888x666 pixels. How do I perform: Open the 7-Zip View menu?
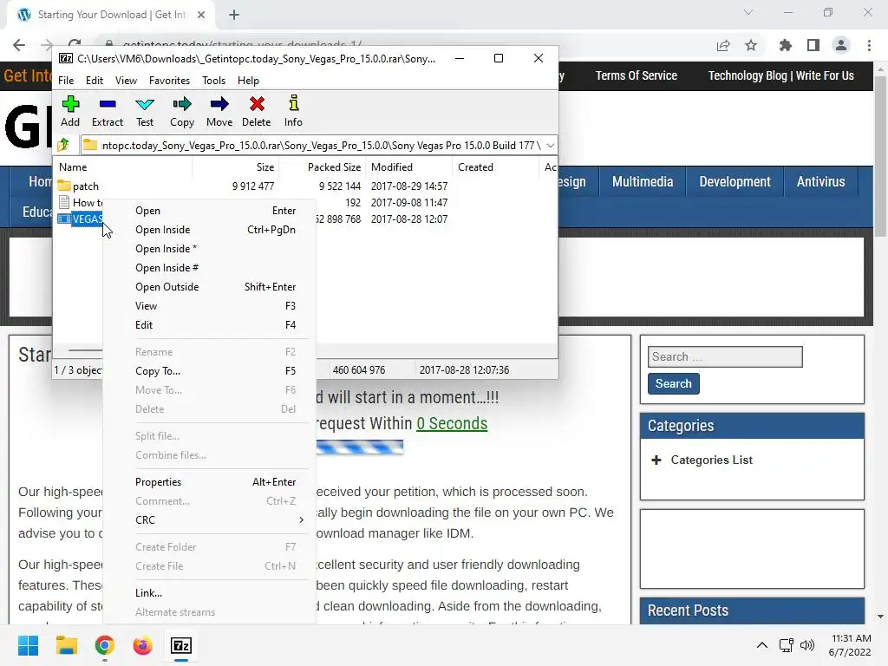click(x=126, y=81)
